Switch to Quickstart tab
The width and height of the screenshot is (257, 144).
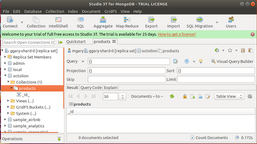[x=76, y=42]
